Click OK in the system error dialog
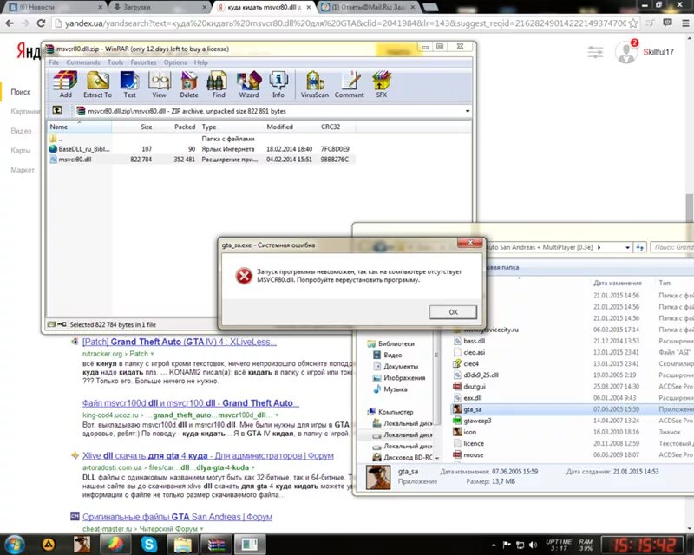The image size is (694, 555). (x=453, y=312)
